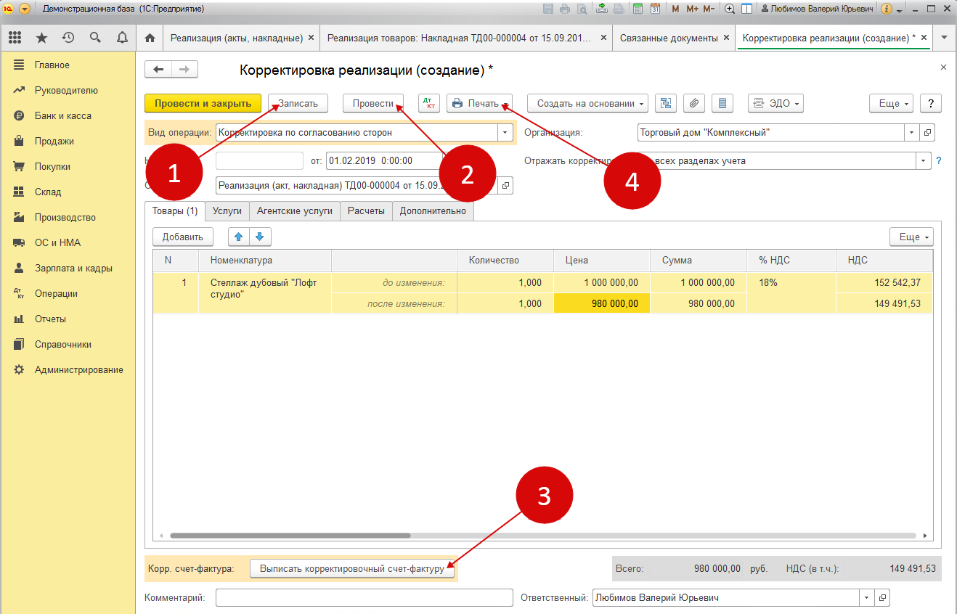957x614 pixels.
Task: Switch to Дополнительно tab
Action: tap(433, 211)
